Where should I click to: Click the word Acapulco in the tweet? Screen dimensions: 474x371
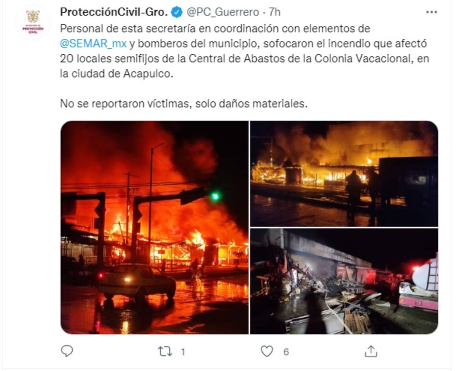(152, 74)
